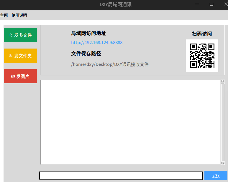Click the chat scrollbar up arrow
This screenshot has height=183, width=228.
point(223,81)
